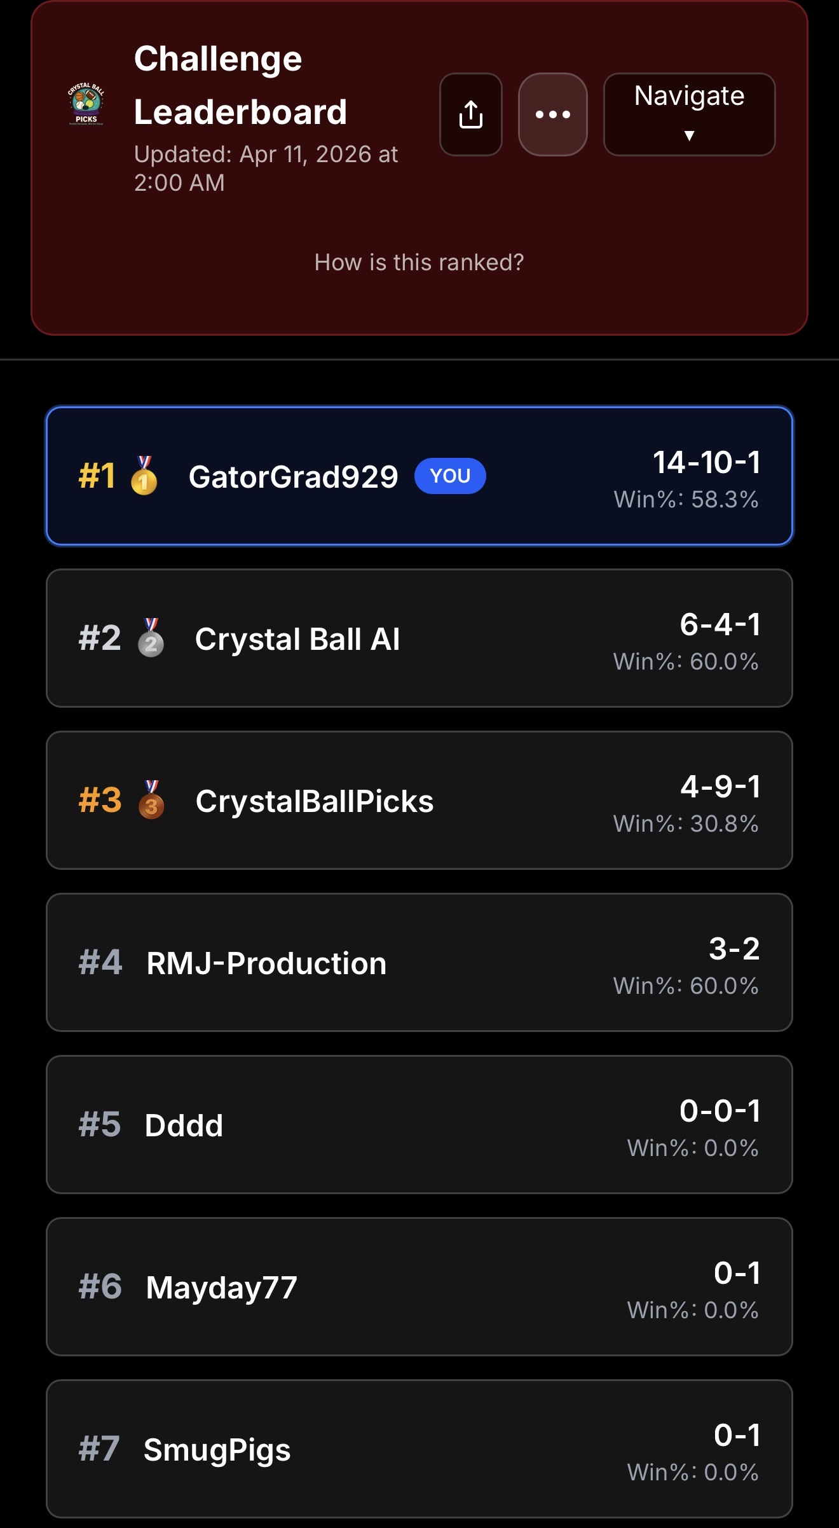Click the Challenge Leaderboard title
The width and height of the screenshot is (839, 1528).
(240, 85)
